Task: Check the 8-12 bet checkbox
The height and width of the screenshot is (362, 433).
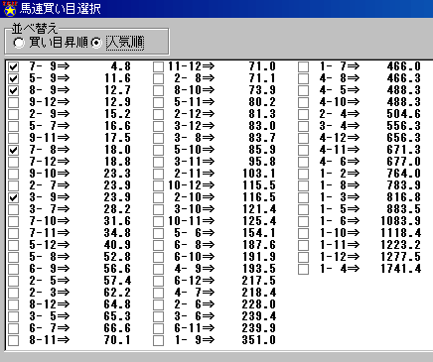Action: [x=13, y=304]
